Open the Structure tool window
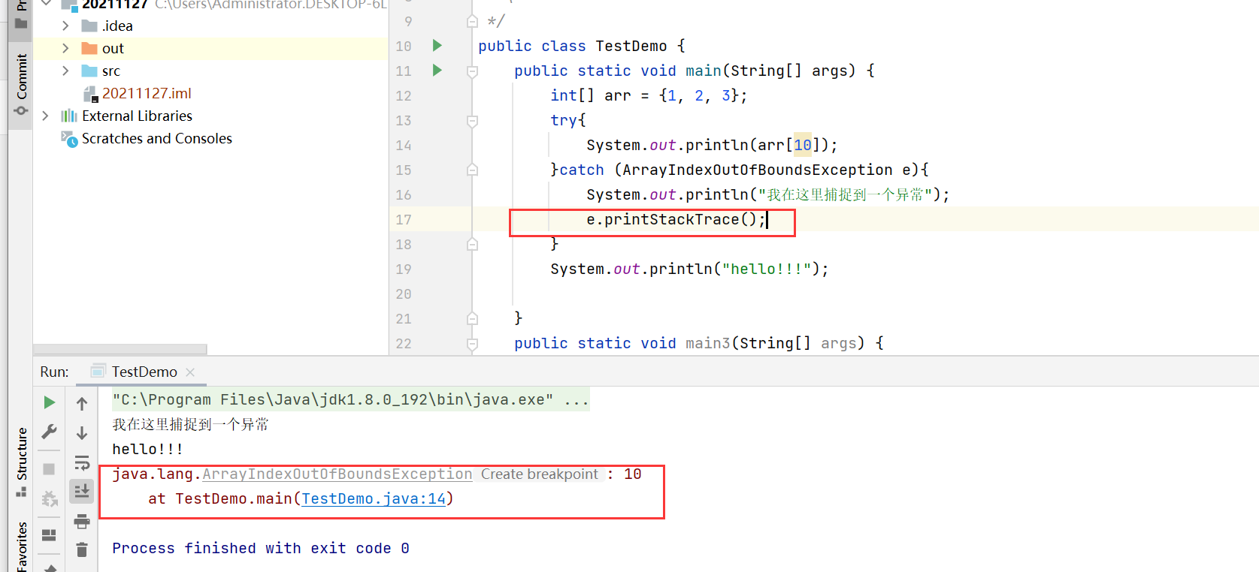This screenshot has width=1259, height=572. 21,462
